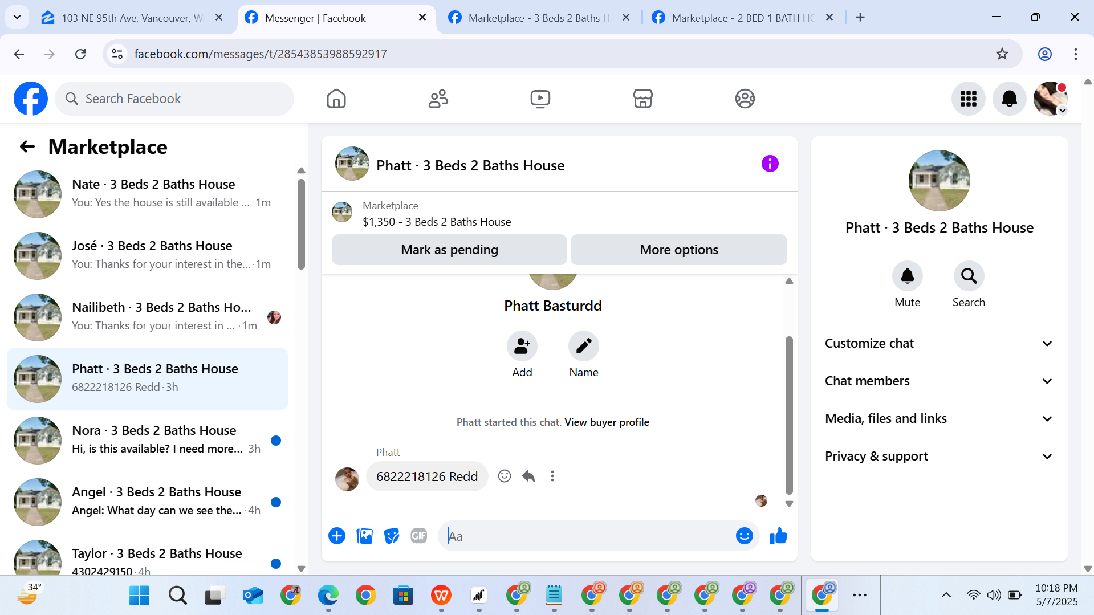
Task: Send a thumbs-up like
Action: coord(778,536)
